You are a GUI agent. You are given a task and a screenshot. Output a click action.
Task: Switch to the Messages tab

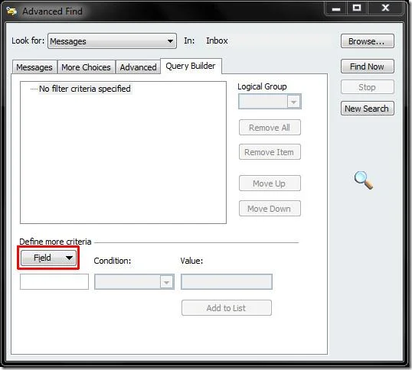[34, 67]
